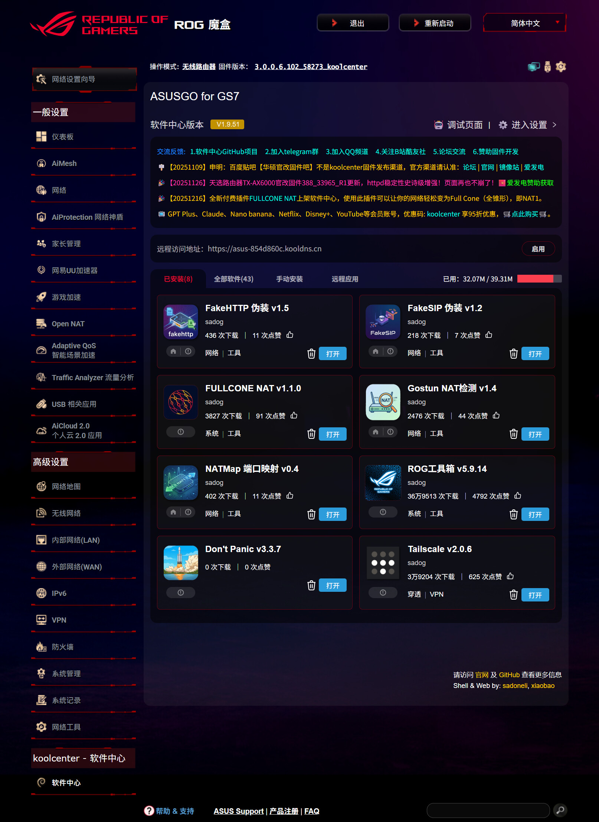The width and height of the screenshot is (599, 822).
Task: Click the Tailscale trash icon
Action: [x=514, y=594]
